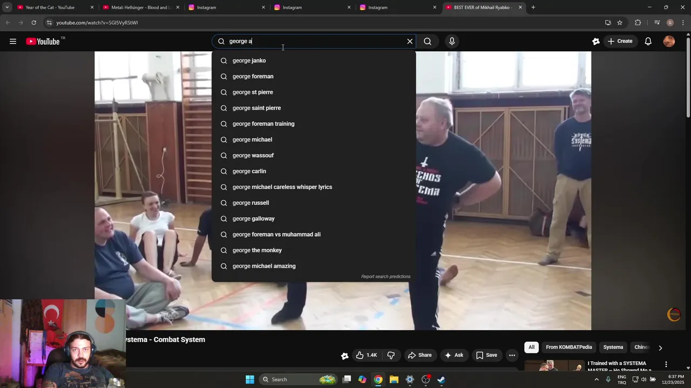Select the 'From KOMBATPedia' chip
Image resolution: width=691 pixels, height=388 pixels.
568,348
